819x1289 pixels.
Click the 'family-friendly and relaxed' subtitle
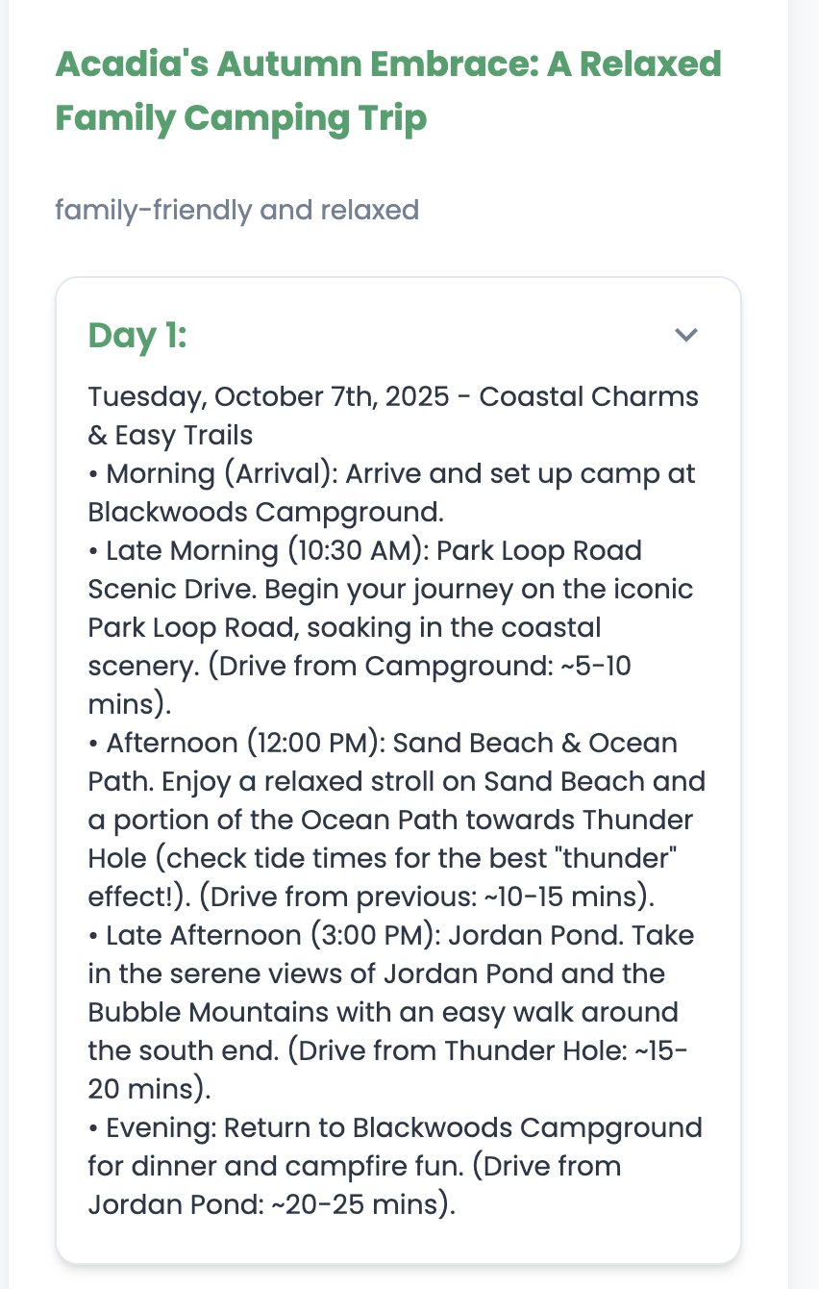[x=237, y=209]
